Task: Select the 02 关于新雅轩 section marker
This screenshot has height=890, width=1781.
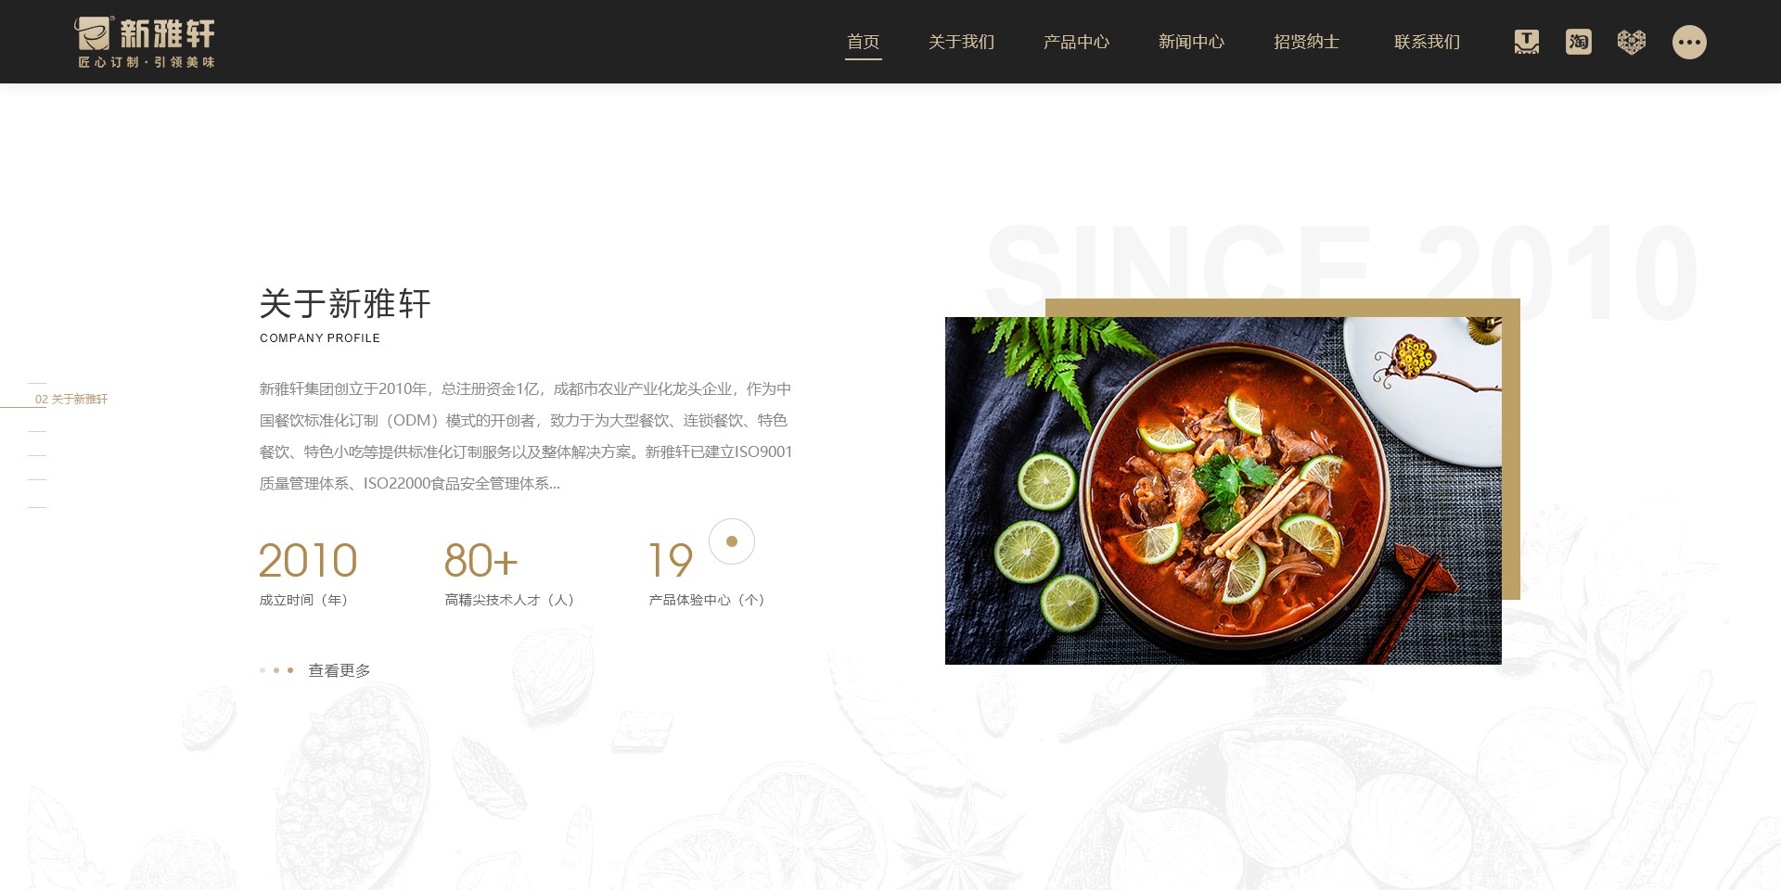Action: pyautogui.click(x=71, y=400)
